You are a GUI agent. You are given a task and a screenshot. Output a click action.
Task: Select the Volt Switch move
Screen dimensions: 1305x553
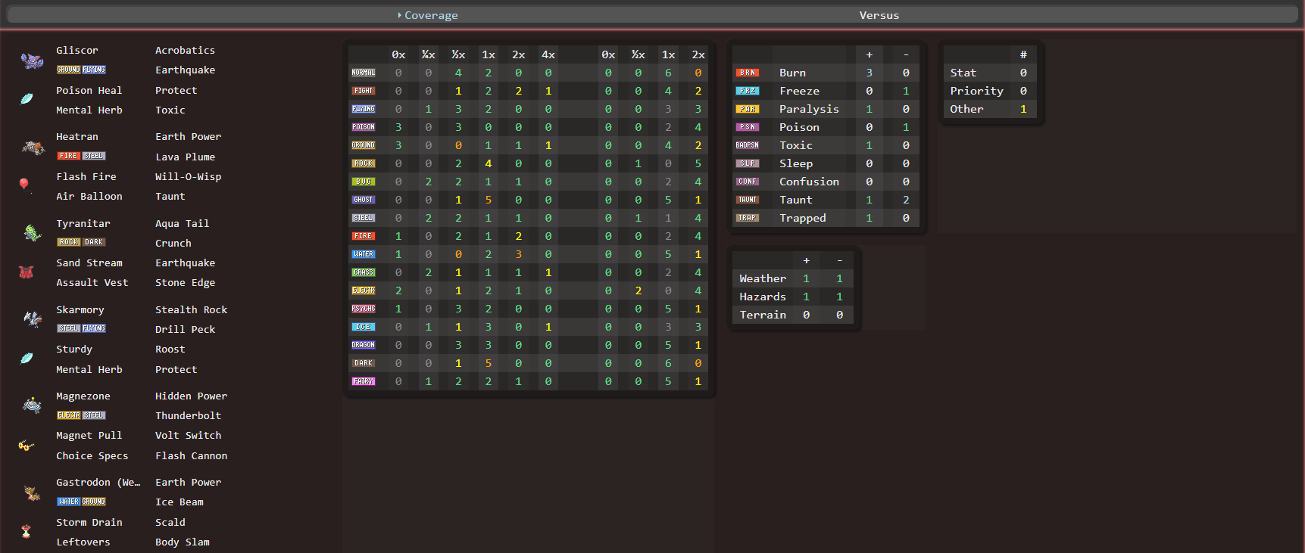[x=188, y=436]
